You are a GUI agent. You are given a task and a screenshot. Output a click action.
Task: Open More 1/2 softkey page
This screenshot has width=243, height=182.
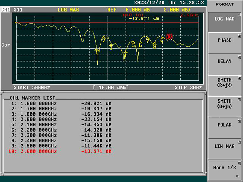pyautogui.click(x=224, y=170)
